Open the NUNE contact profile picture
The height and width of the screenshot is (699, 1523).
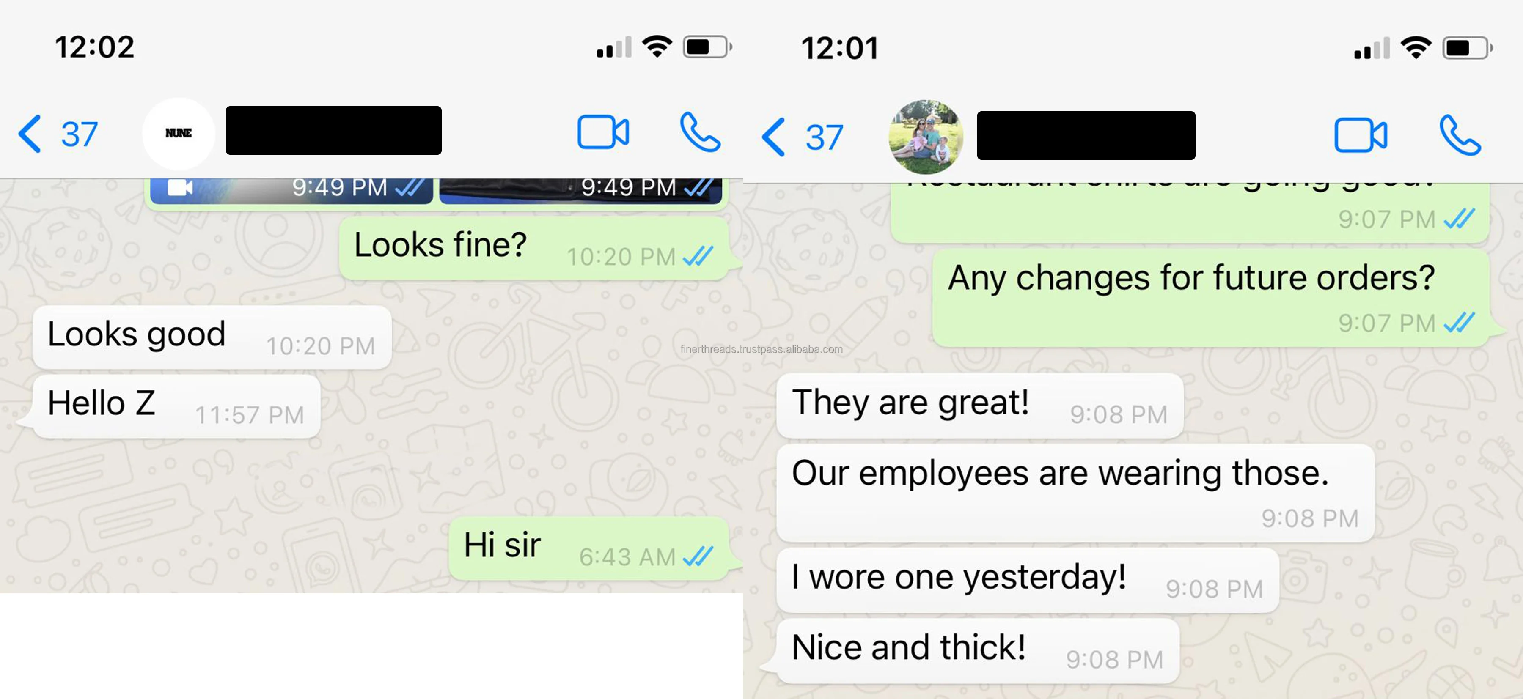click(179, 134)
